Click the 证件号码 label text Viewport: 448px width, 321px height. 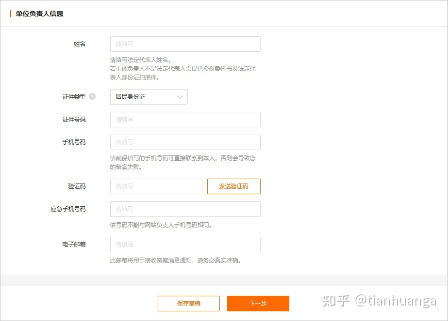click(74, 120)
